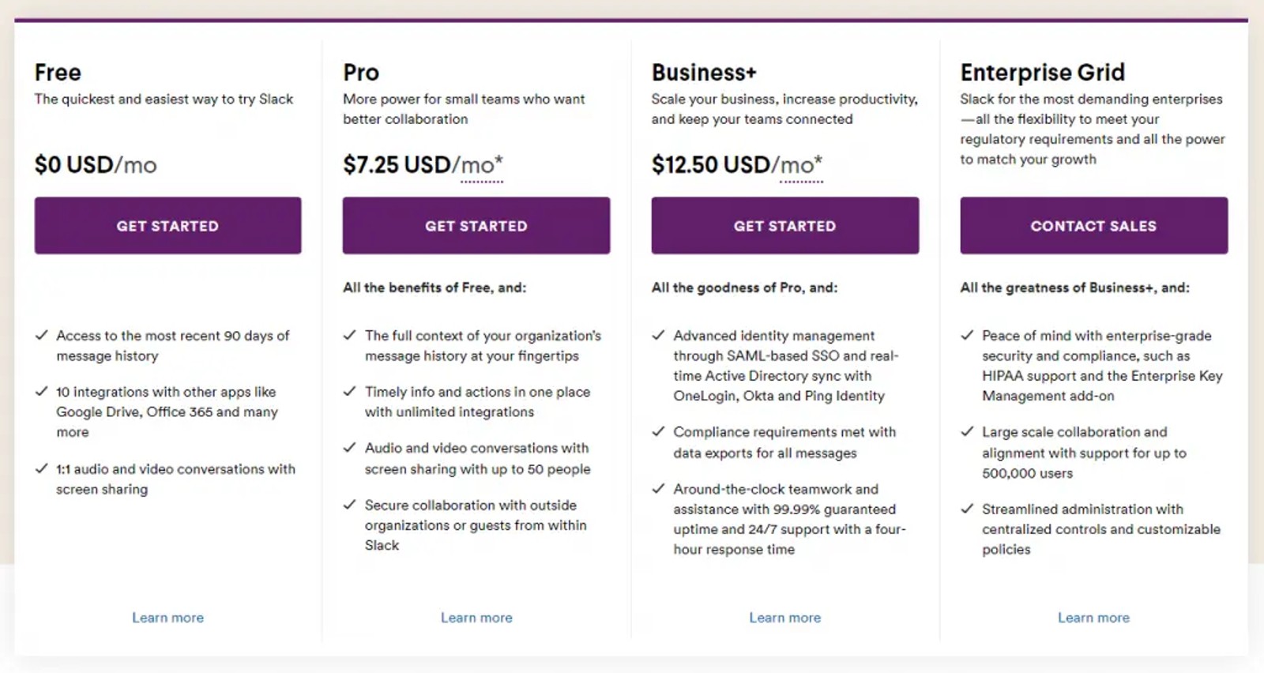Click Get Started for the Pro plan
The height and width of the screenshot is (673, 1264).
click(x=476, y=226)
